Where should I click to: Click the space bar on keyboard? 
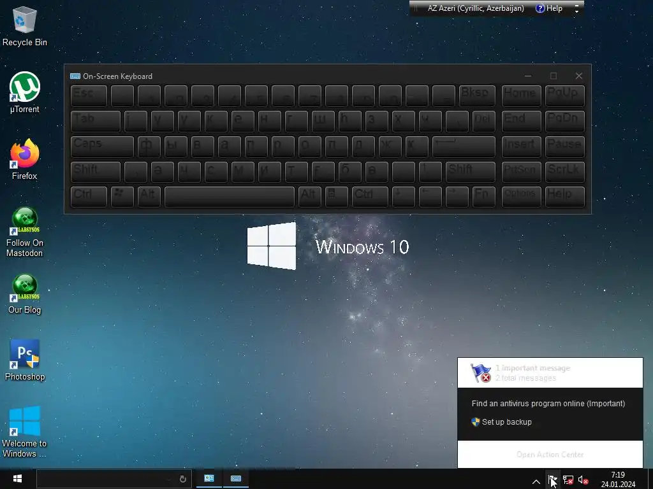pos(230,197)
